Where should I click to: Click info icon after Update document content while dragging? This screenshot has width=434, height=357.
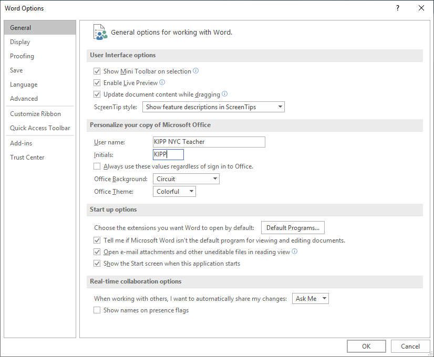[225, 94]
